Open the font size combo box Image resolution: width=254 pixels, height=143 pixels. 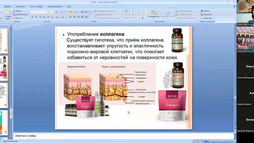pyautogui.click(x=51, y=12)
